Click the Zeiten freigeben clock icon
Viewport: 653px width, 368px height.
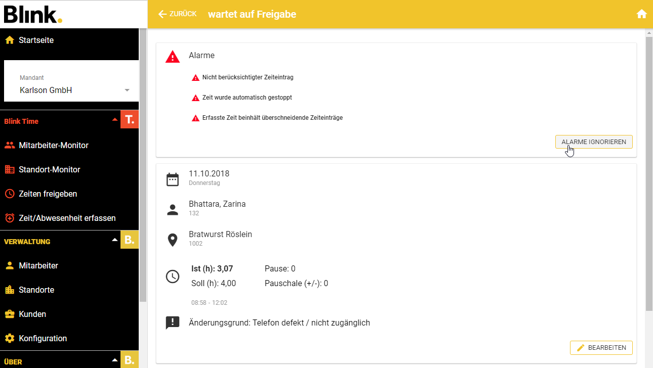10,194
